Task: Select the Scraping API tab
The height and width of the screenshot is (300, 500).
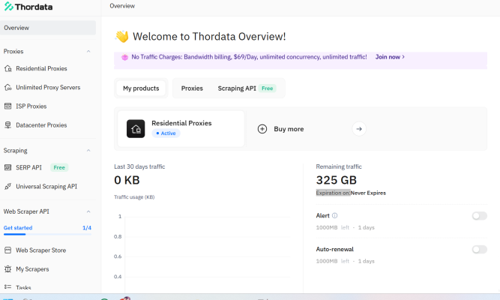Action: tap(237, 88)
